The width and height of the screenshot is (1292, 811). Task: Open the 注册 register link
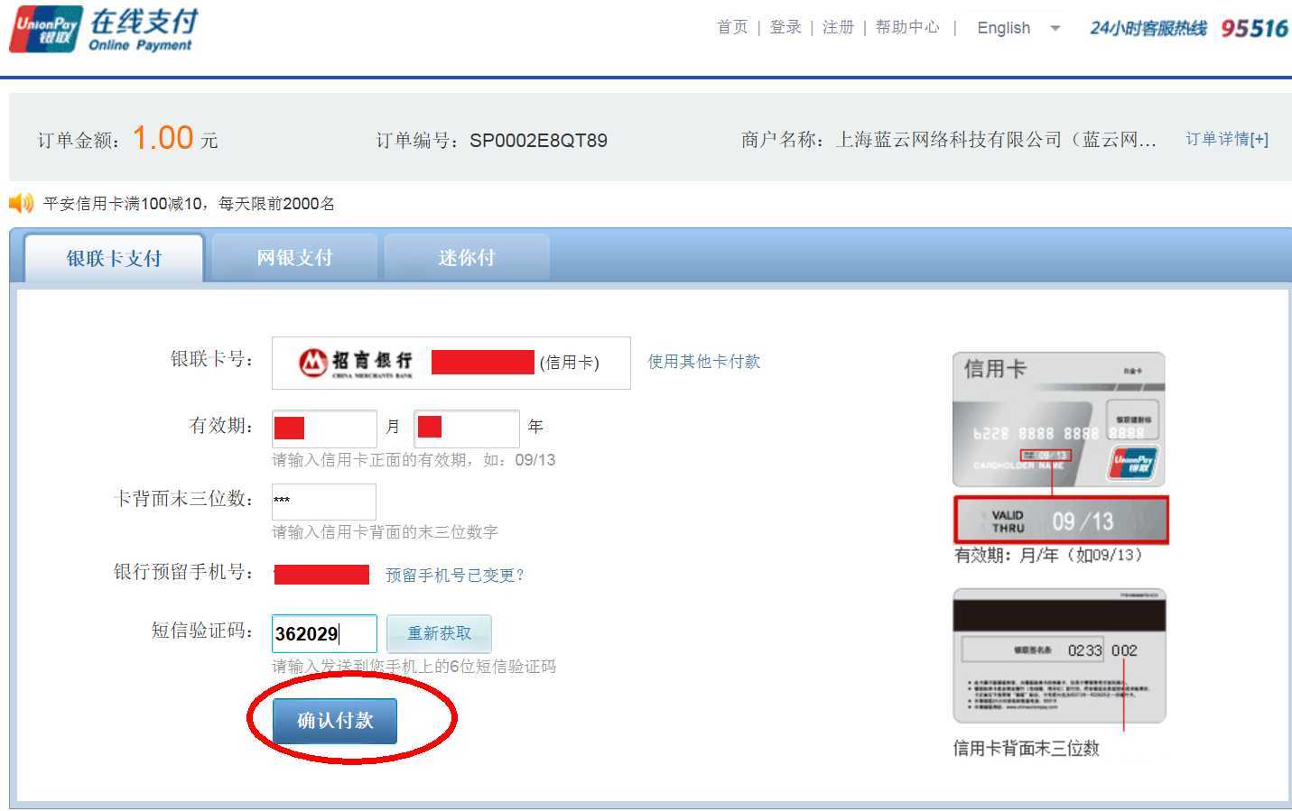click(838, 27)
